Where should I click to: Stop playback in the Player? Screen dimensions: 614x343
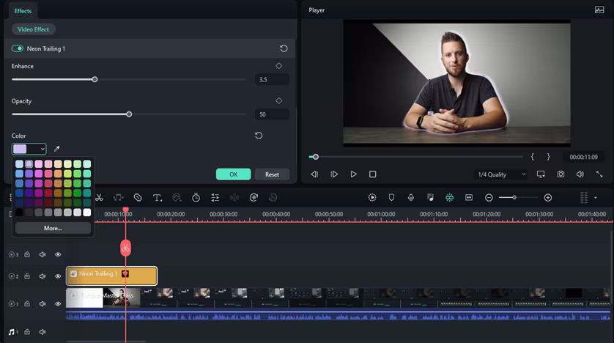click(x=373, y=174)
